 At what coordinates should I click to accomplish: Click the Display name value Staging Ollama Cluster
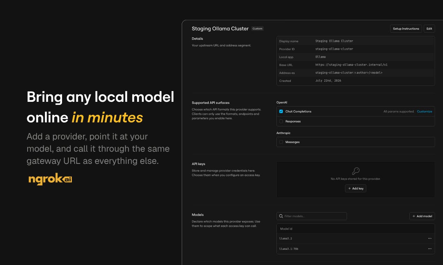tap(334, 41)
